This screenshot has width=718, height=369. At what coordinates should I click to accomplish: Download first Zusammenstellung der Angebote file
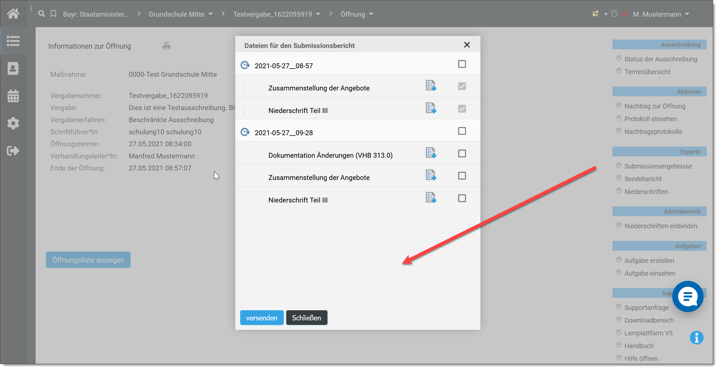tap(431, 86)
